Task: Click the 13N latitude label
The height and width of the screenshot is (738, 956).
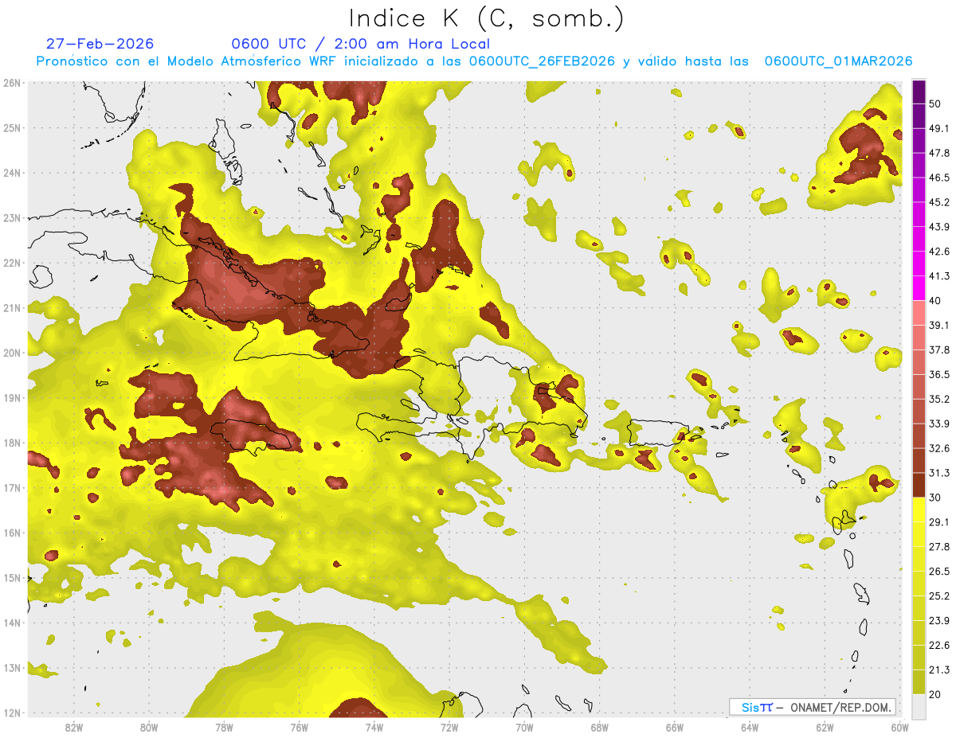Action: coord(11,667)
